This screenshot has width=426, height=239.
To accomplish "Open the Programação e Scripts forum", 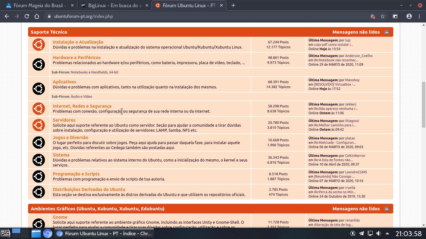I will [76, 174].
